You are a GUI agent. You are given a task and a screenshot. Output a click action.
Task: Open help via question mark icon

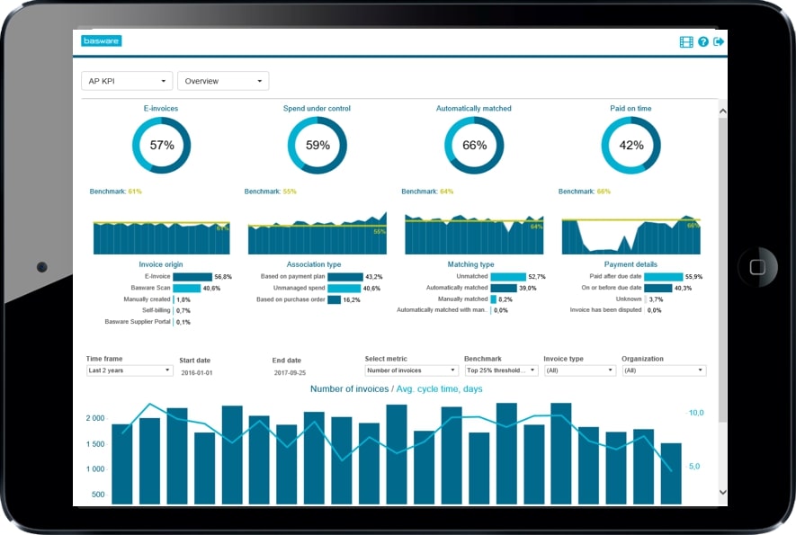point(703,42)
